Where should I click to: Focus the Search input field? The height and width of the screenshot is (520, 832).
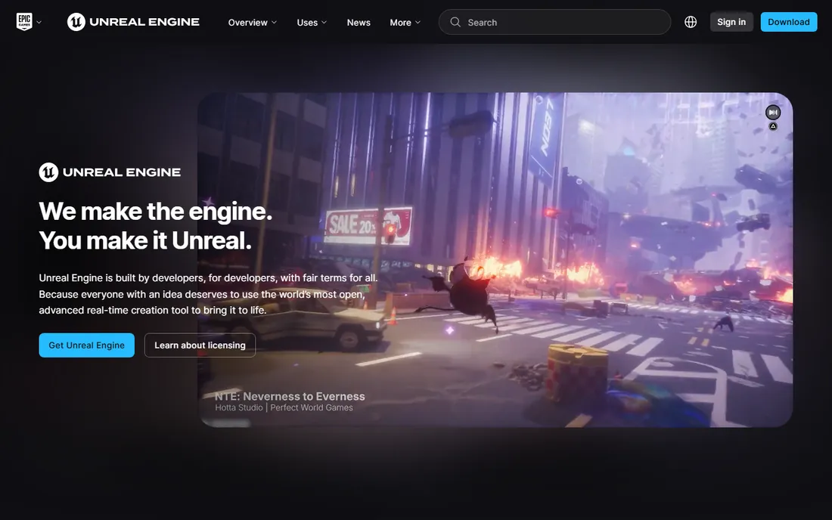point(554,22)
